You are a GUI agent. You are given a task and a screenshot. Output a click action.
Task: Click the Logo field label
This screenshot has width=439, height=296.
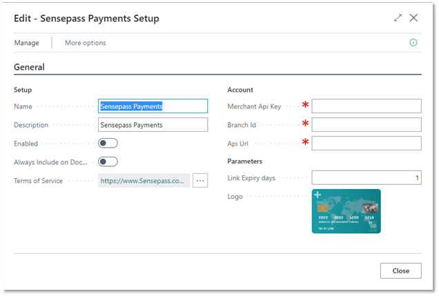[x=235, y=197]
